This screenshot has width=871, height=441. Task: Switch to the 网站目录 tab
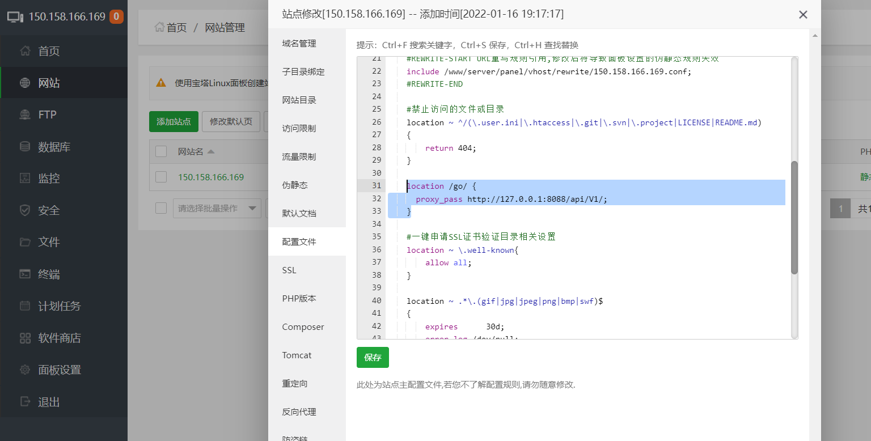[x=307, y=100]
